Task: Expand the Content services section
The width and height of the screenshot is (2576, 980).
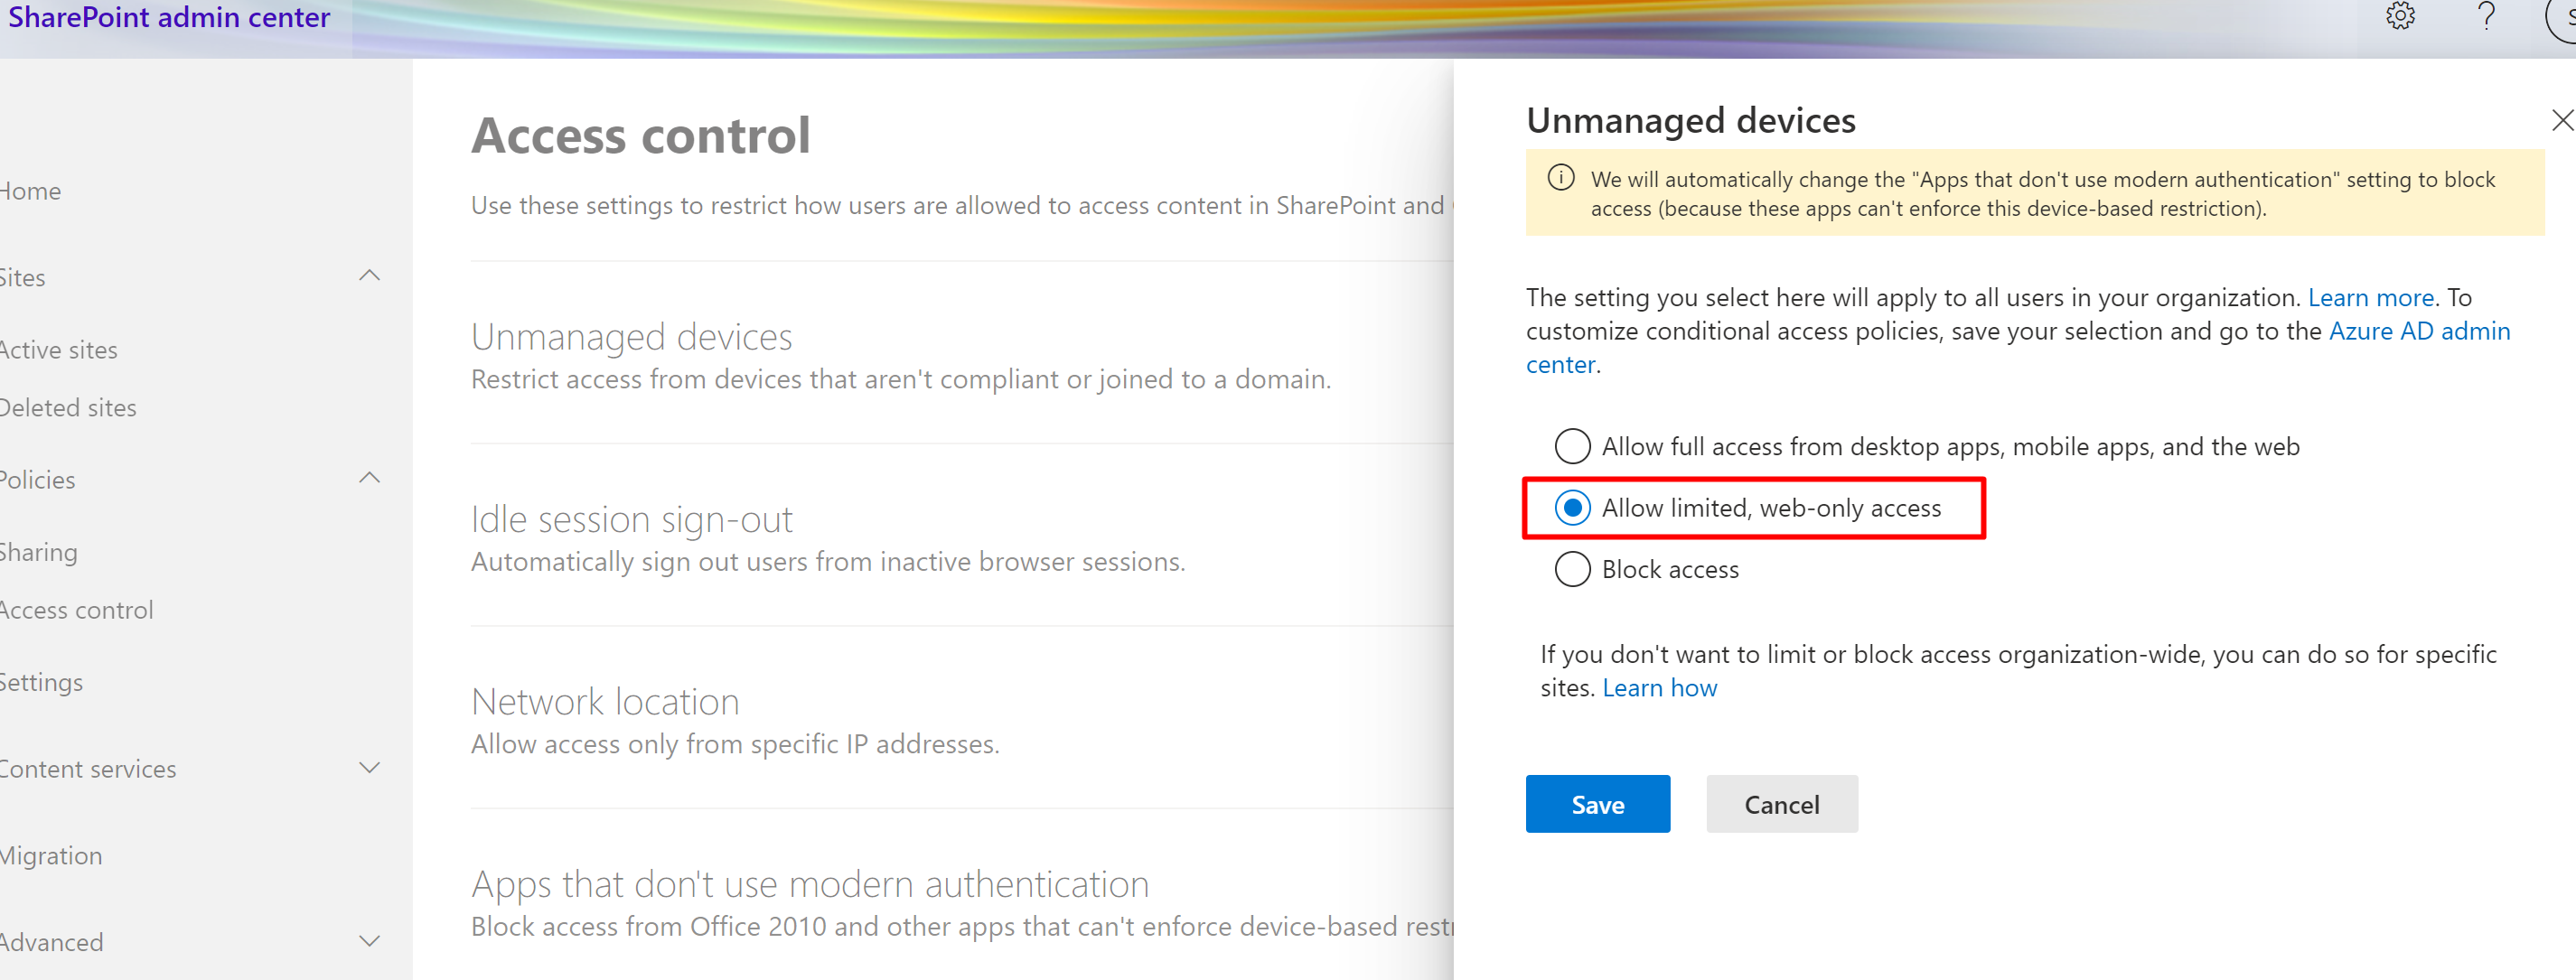Action: click(x=369, y=768)
